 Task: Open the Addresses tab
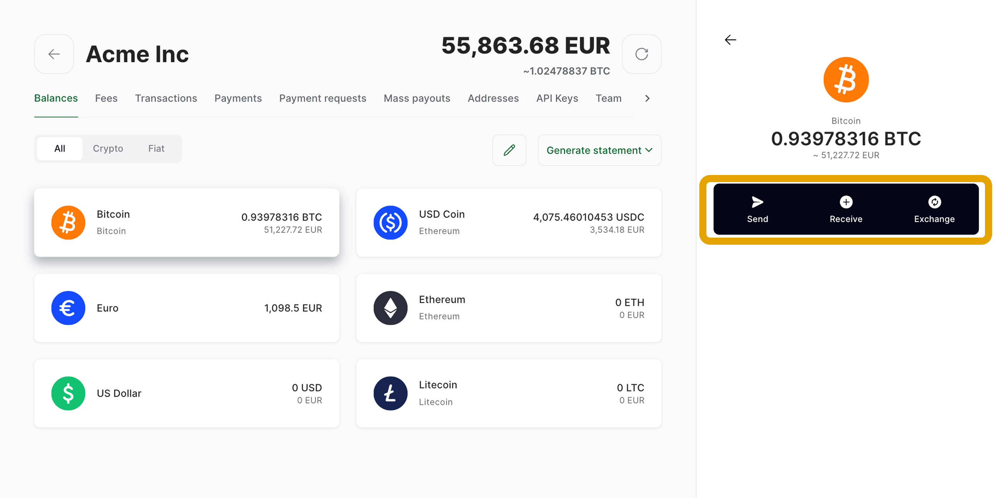(493, 98)
